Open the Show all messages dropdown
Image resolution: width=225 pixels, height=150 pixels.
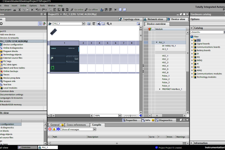click(x=95, y=129)
